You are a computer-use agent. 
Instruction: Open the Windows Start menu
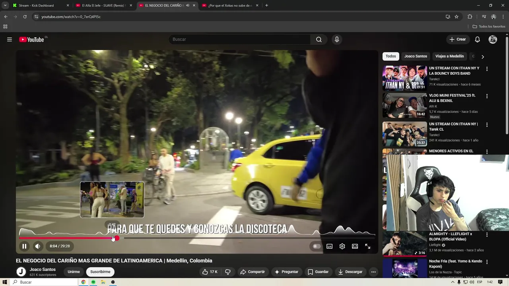[5, 282]
